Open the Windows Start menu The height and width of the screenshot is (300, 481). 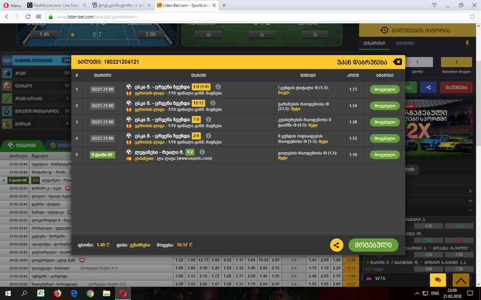click(8, 293)
